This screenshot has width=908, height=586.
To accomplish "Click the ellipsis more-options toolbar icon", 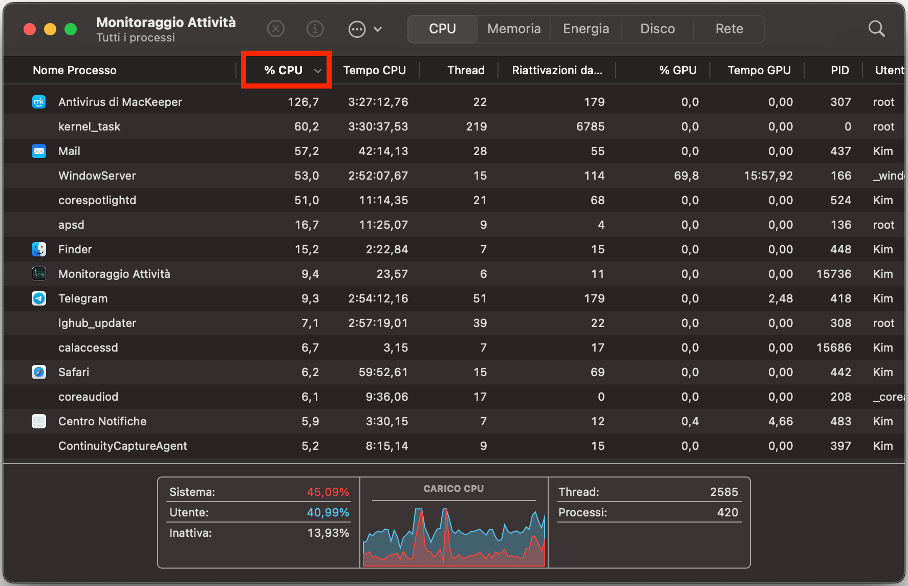I will pyautogui.click(x=357, y=29).
